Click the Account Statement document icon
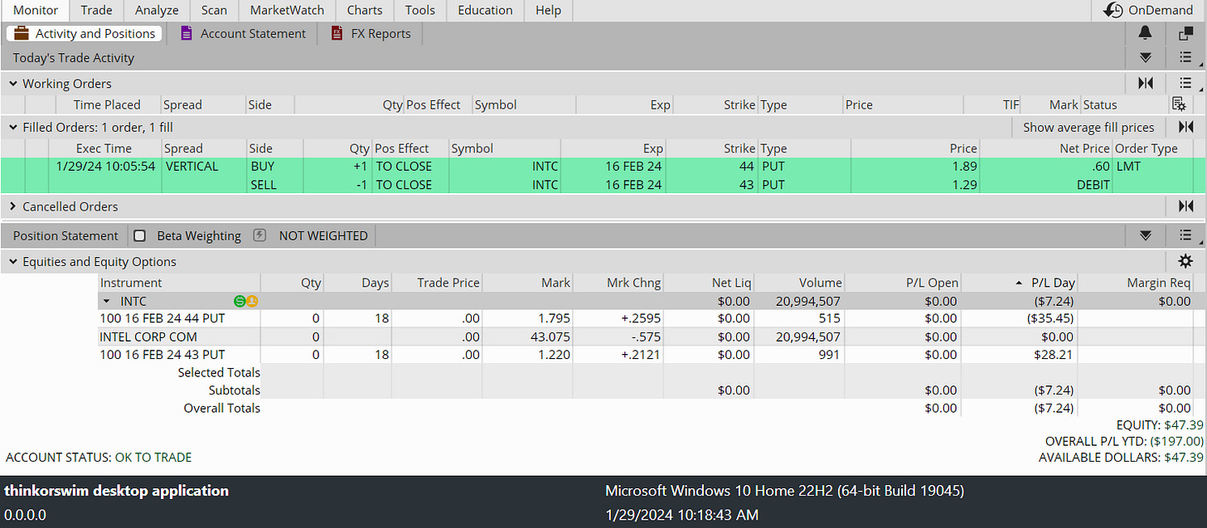The height and width of the screenshot is (528, 1207). tap(187, 34)
